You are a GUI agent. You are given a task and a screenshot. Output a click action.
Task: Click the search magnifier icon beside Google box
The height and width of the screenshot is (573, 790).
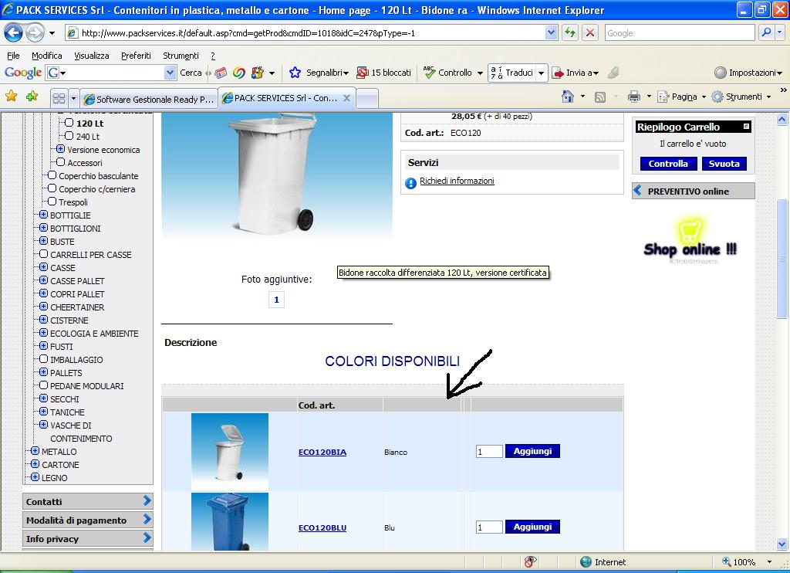click(x=766, y=32)
